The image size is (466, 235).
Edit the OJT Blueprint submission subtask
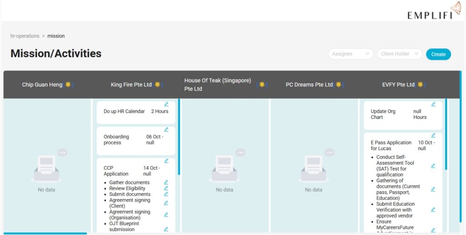166,229
